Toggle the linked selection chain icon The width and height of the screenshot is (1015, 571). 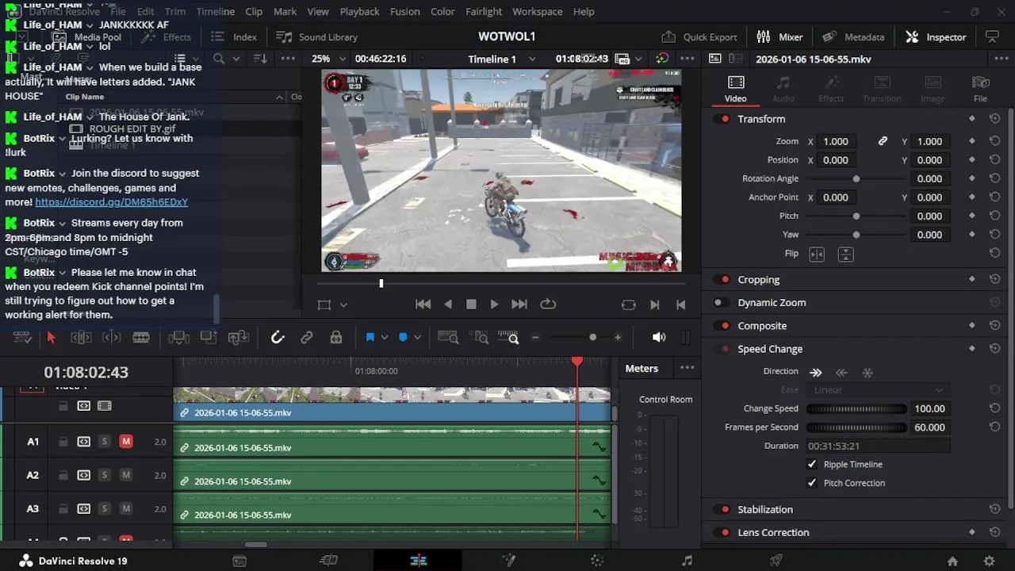pyautogui.click(x=307, y=338)
